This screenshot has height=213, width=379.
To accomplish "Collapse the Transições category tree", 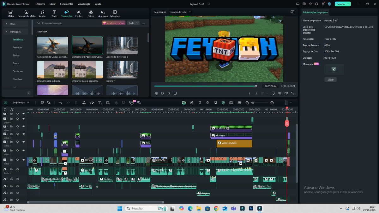I will (7, 32).
